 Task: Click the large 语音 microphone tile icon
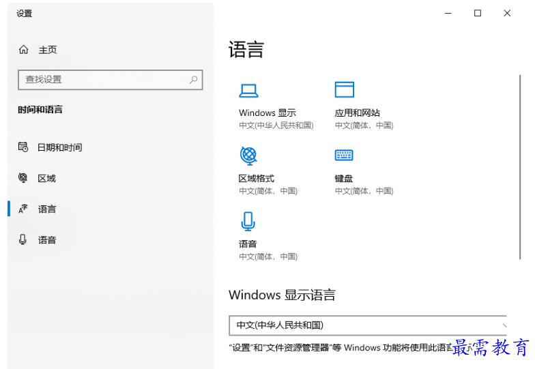coord(248,221)
